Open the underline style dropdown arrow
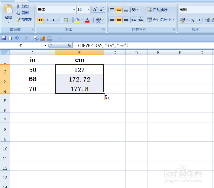The width and height of the screenshot is (214, 188). [59, 20]
